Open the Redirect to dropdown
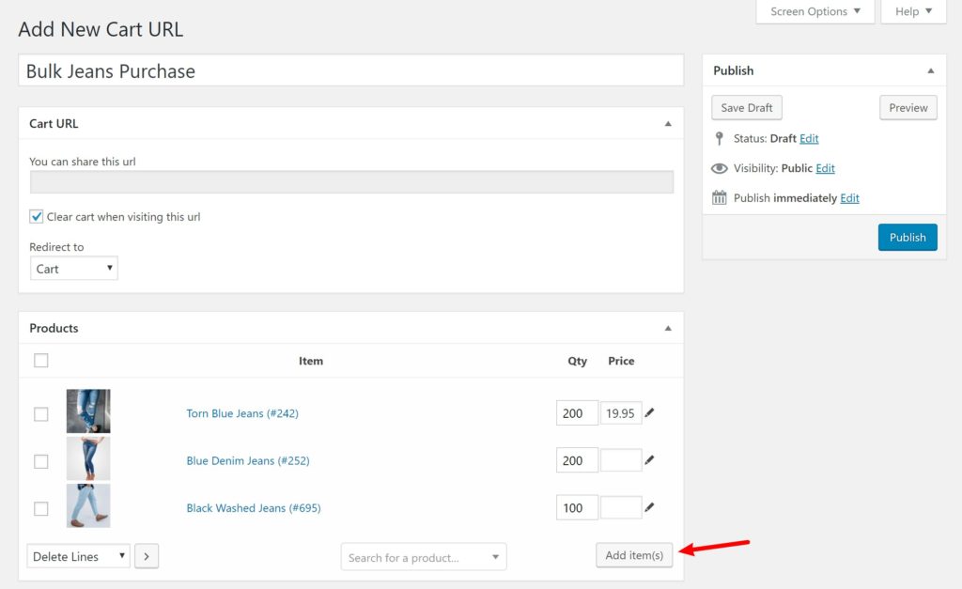The height and width of the screenshot is (589, 962). (73, 268)
